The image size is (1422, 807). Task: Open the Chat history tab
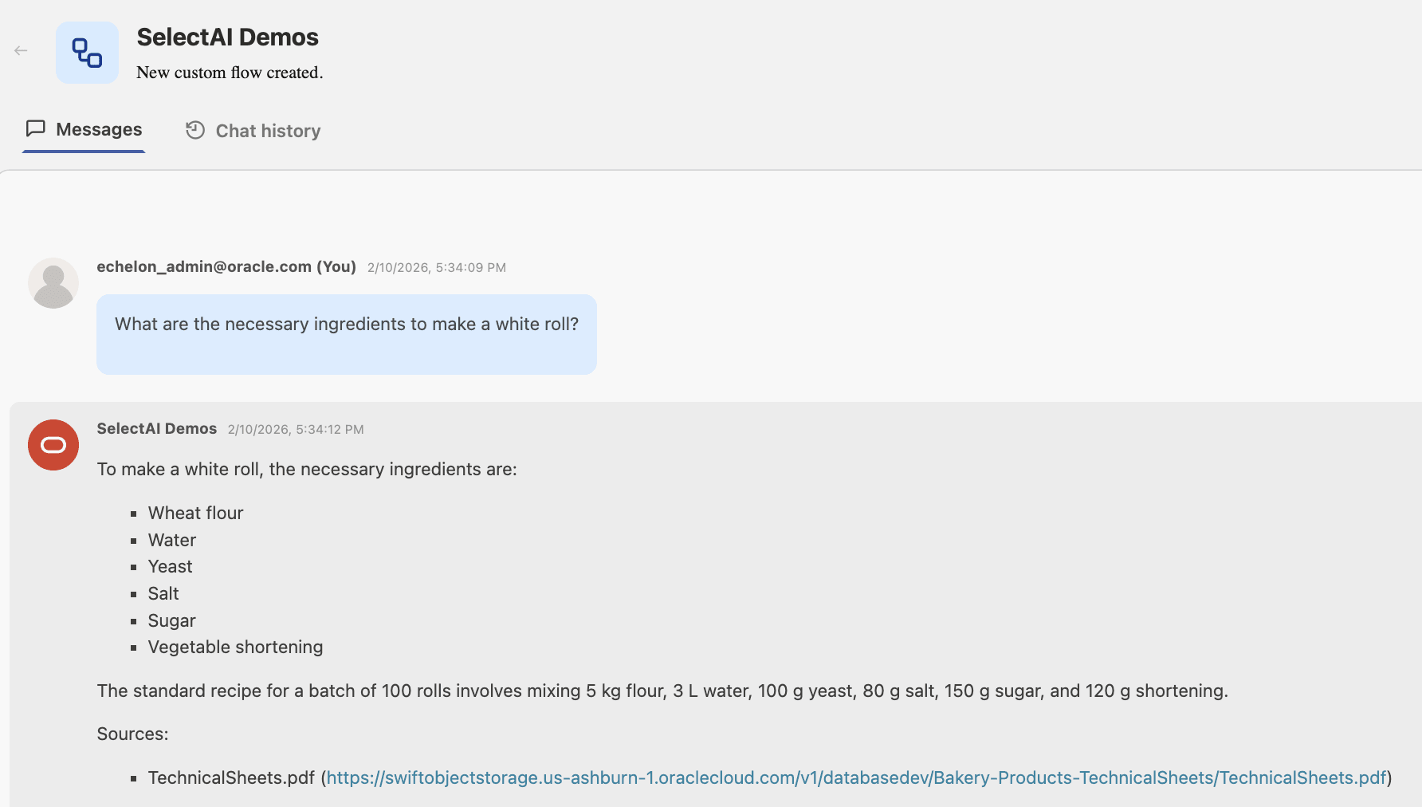pyautogui.click(x=268, y=131)
